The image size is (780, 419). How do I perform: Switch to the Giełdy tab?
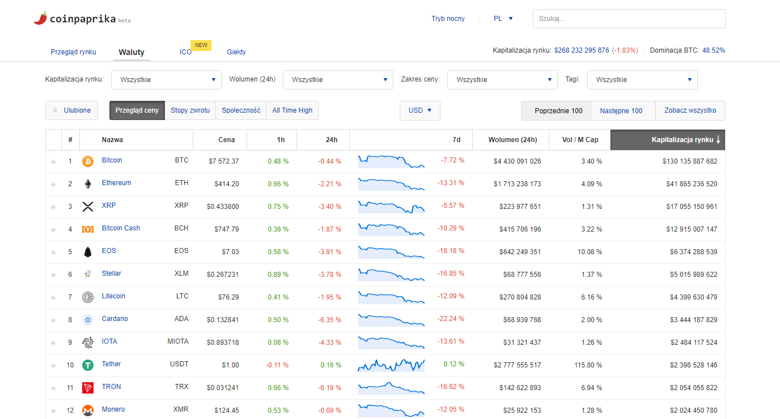click(x=236, y=52)
